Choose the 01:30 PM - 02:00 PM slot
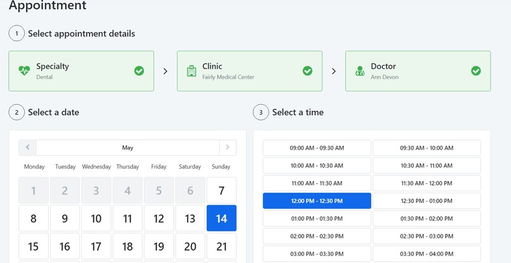 [427, 219]
